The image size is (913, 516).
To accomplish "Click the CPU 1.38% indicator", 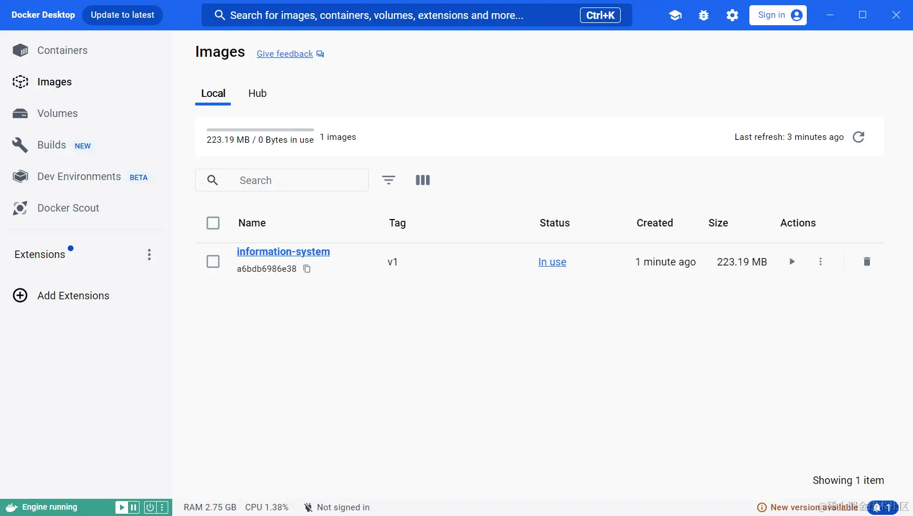I will 266,507.
